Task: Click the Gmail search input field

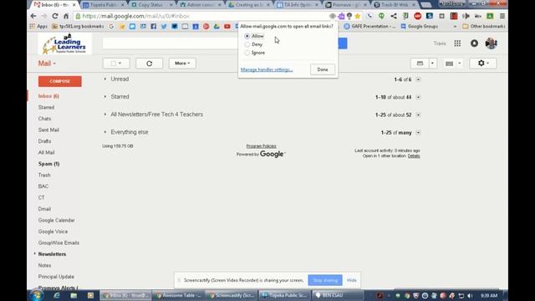Action: [170, 43]
